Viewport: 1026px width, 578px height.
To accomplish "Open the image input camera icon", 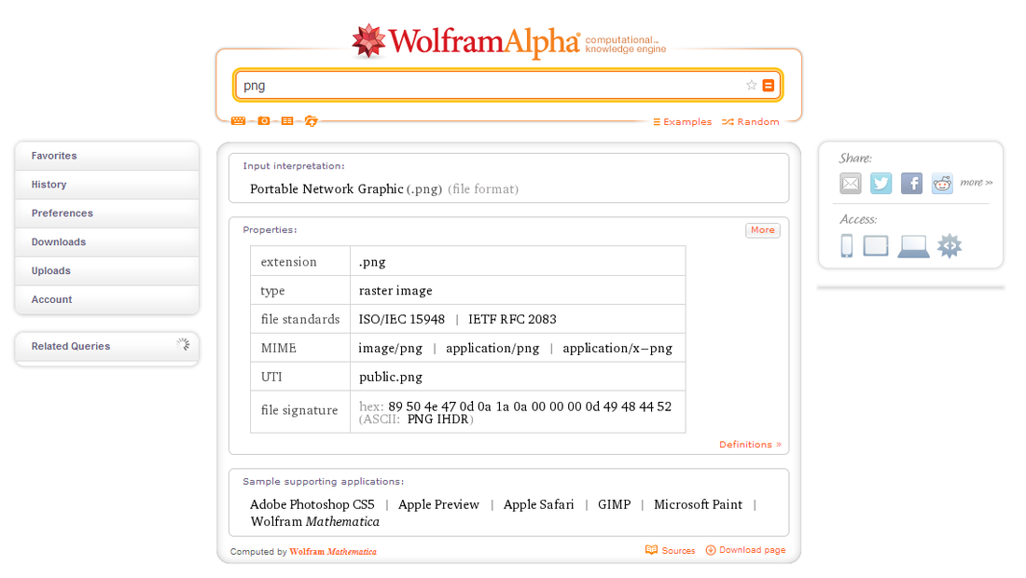I will pos(264,121).
